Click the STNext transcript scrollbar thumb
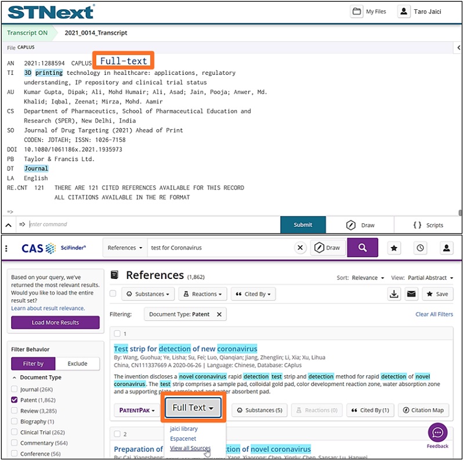Image resolution: width=464 pixels, height=461 pixels. (459, 213)
